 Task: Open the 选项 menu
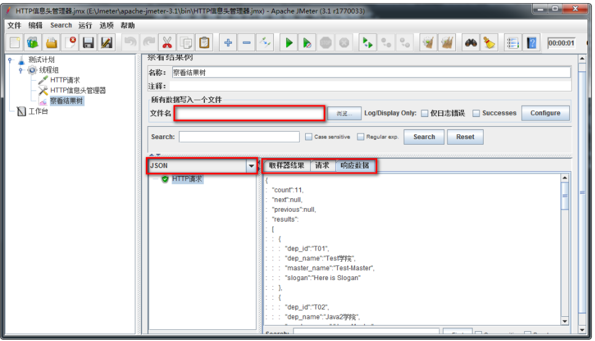pyautogui.click(x=106, y=25)
